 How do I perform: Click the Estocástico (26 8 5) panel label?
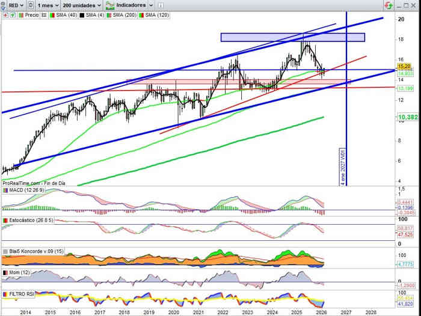coord(30,220)
